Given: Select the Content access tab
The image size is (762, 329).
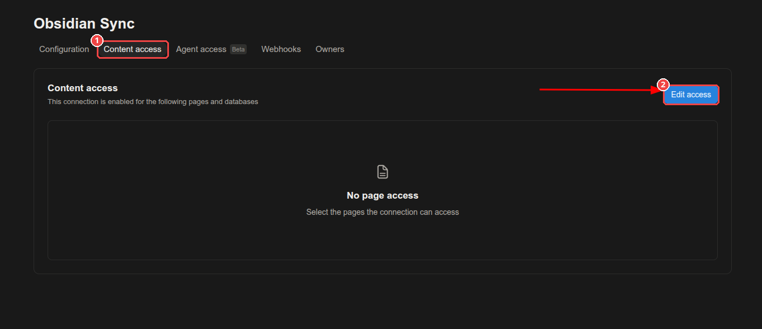Looking at the screenshot, I should pos(133,49).
